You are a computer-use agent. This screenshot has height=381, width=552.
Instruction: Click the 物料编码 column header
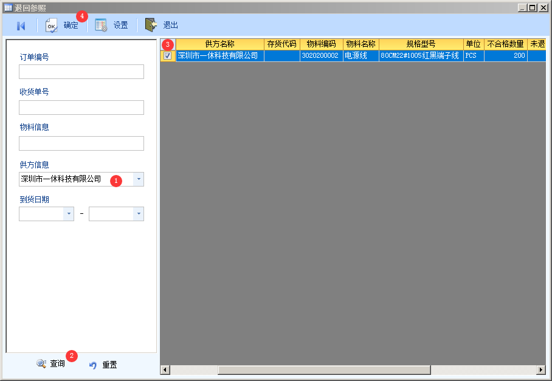pyautogui.click(x=322, y=44)
